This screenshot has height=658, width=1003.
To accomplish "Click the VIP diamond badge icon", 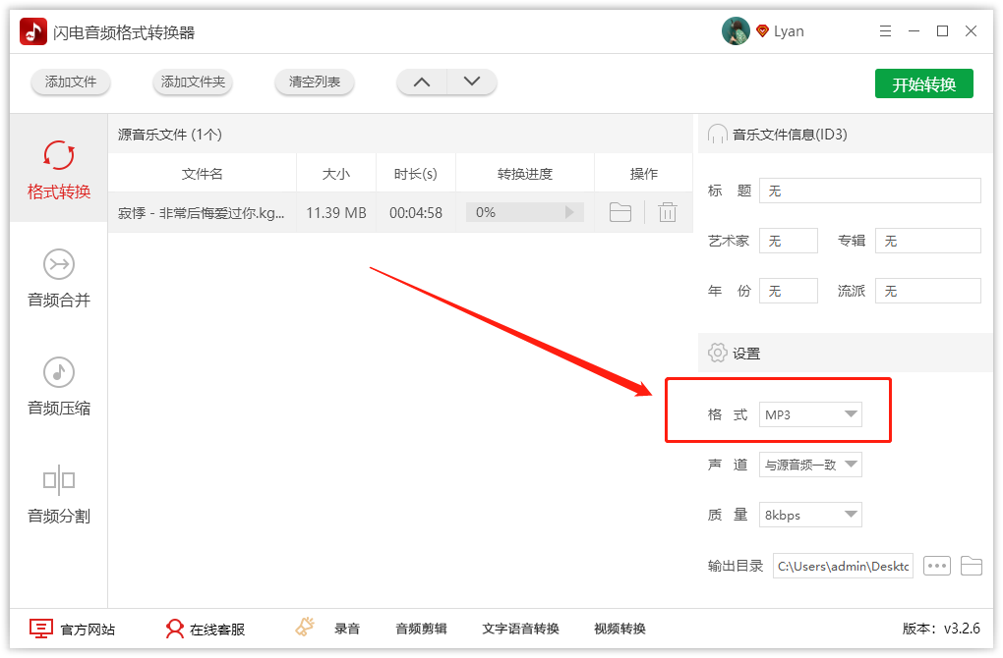I will click(762, 30).
